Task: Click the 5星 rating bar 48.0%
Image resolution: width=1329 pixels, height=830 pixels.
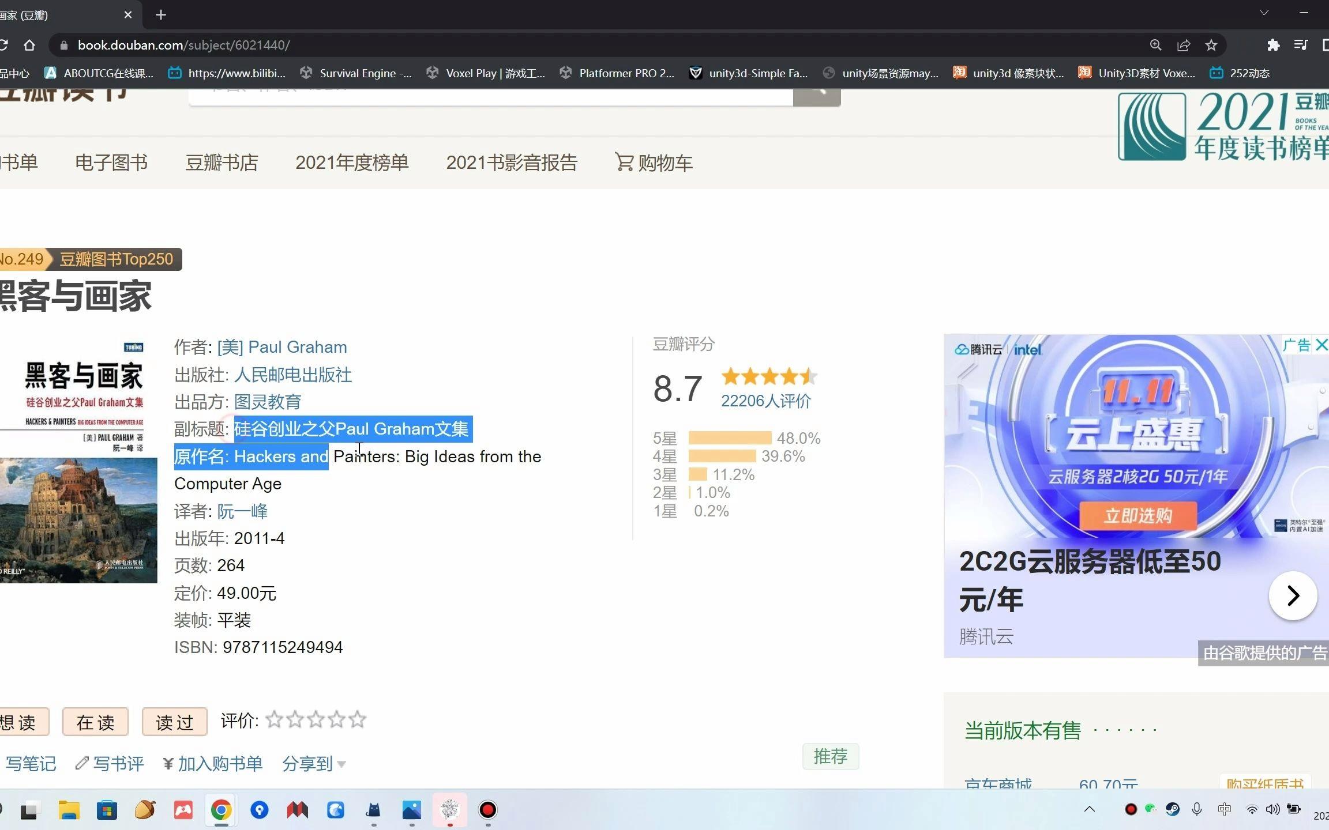Action: pos(730,438)
